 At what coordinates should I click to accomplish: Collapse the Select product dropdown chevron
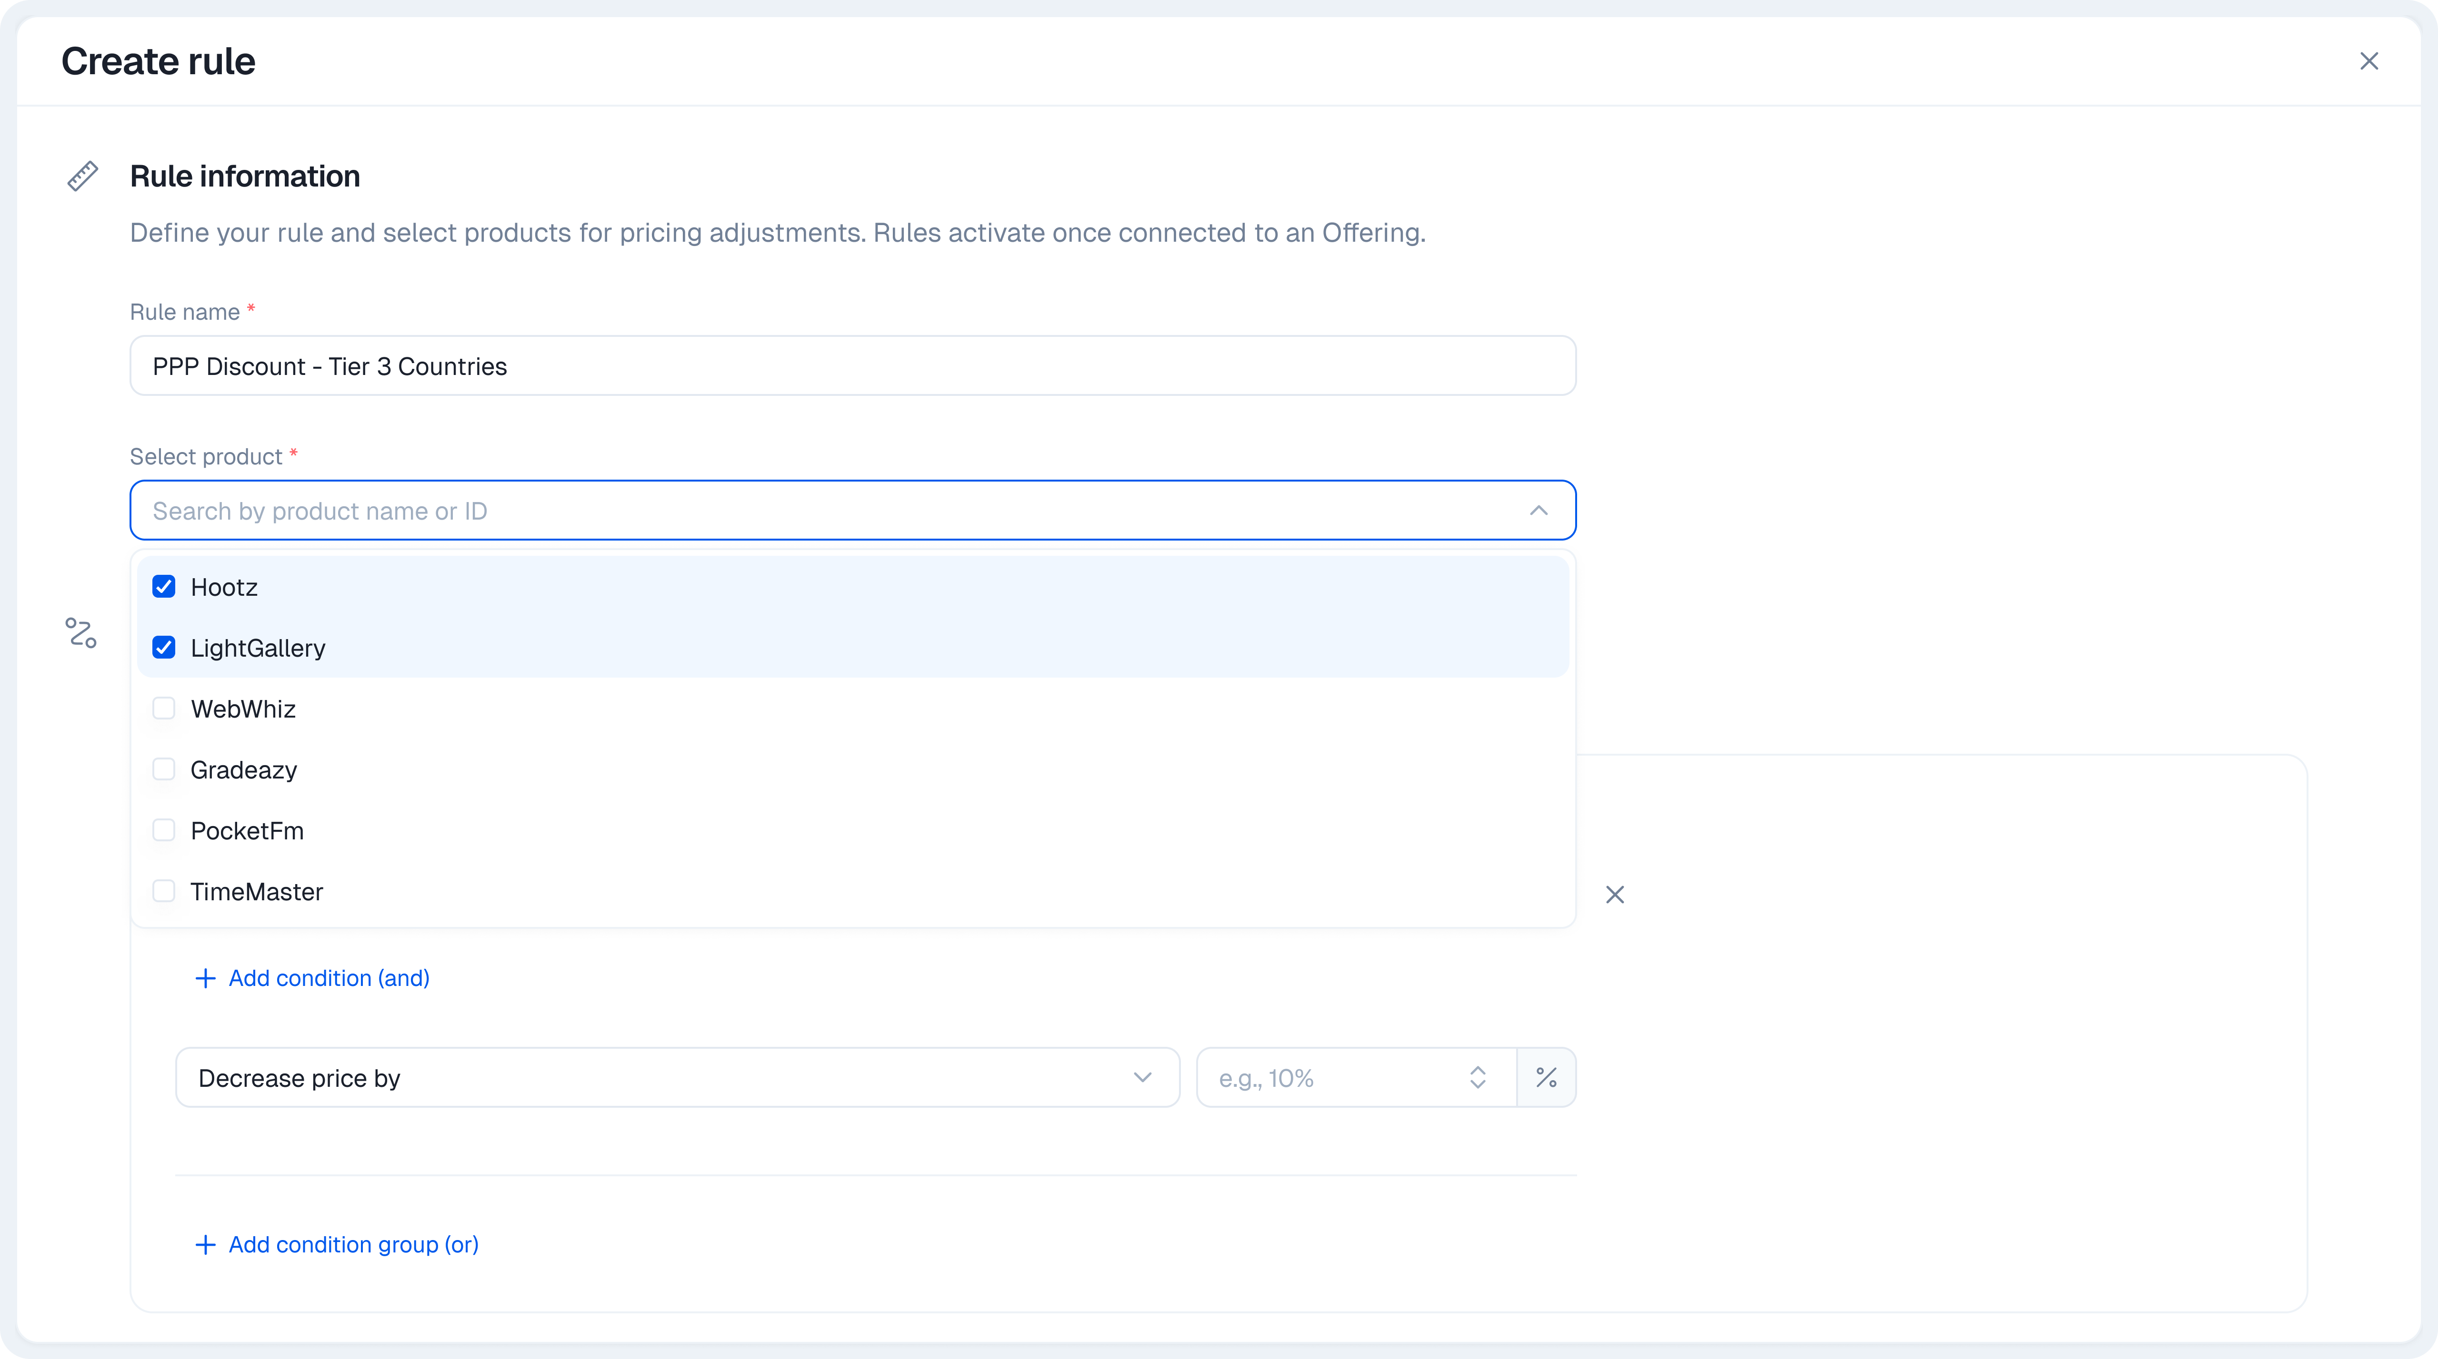click(x=1538, y=511)
